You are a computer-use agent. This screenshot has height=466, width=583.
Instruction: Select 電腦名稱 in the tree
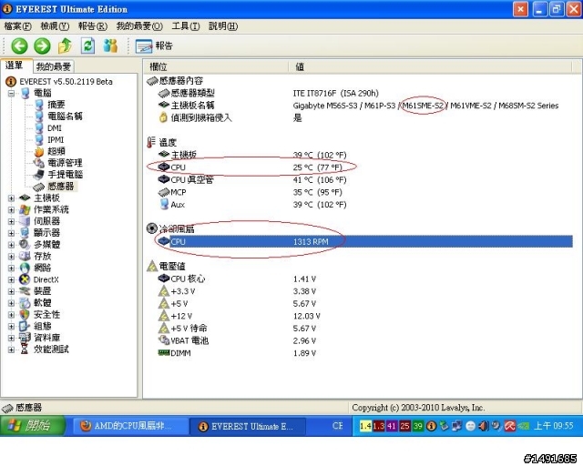tap(65, 116)
